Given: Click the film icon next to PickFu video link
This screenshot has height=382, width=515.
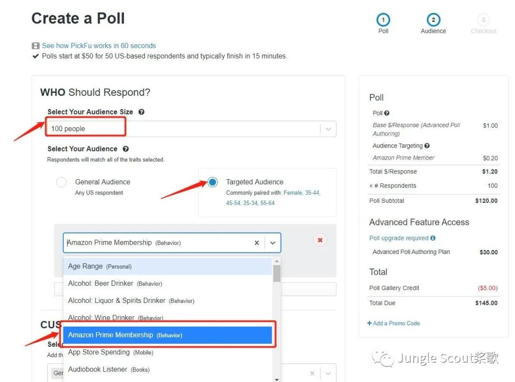Looking at the screenshot, I should pyautogui.click(x=35, y=46).
